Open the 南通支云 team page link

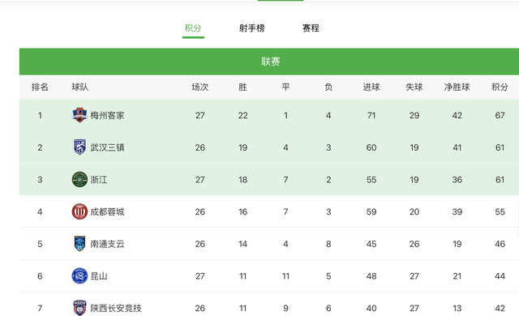[x=107, y=244]
